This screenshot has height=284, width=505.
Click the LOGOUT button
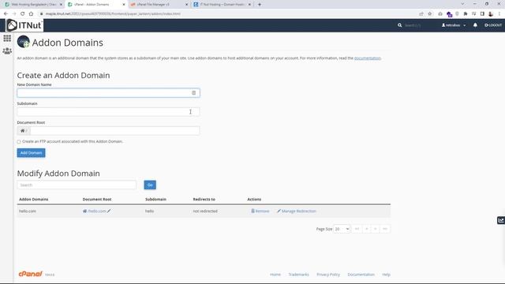493,25
